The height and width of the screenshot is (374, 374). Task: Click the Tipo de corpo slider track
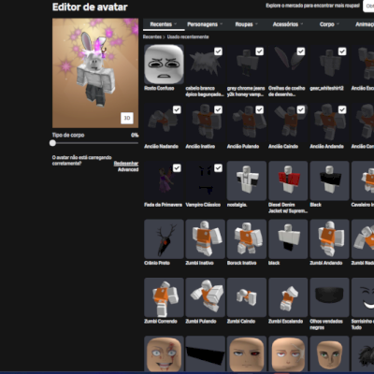click(x=95, y=143)
